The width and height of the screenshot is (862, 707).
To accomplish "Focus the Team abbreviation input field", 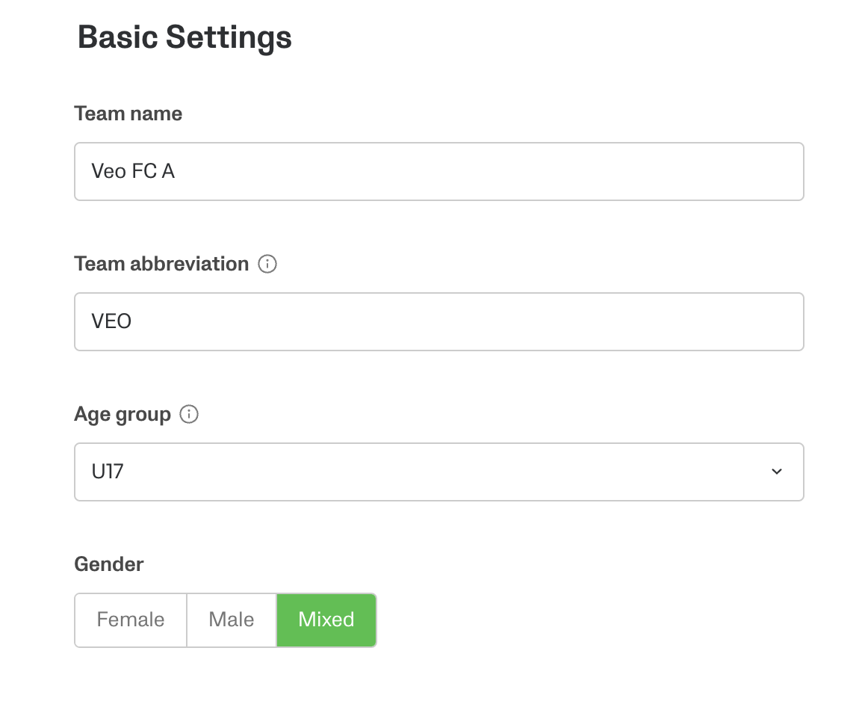I will point(438,322).
